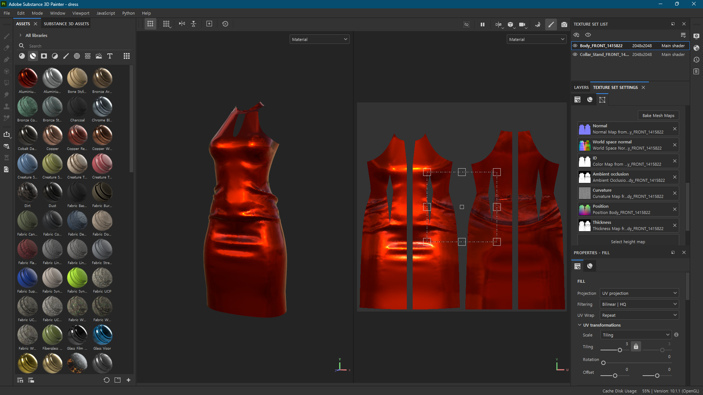Hide the Body_FRONT_1415822 texture set

[575, 46]
